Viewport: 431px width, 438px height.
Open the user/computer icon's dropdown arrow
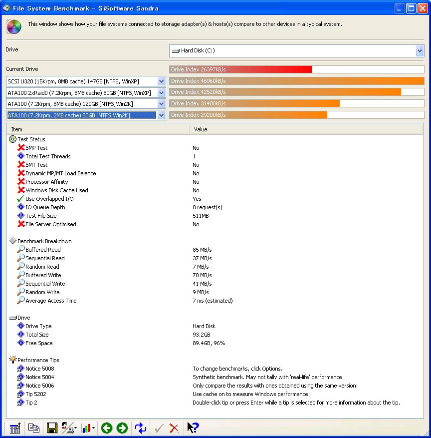tap(76, 428)
